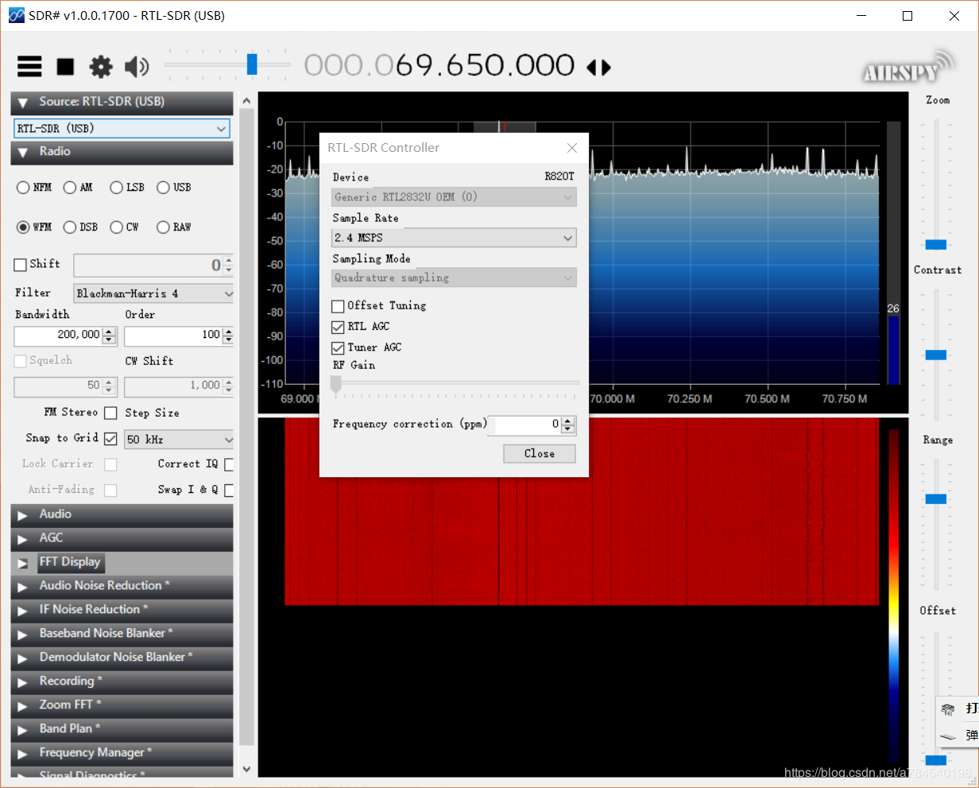Enable Correct IQ checkbox

pyautogui.click(x=230, y=464)
